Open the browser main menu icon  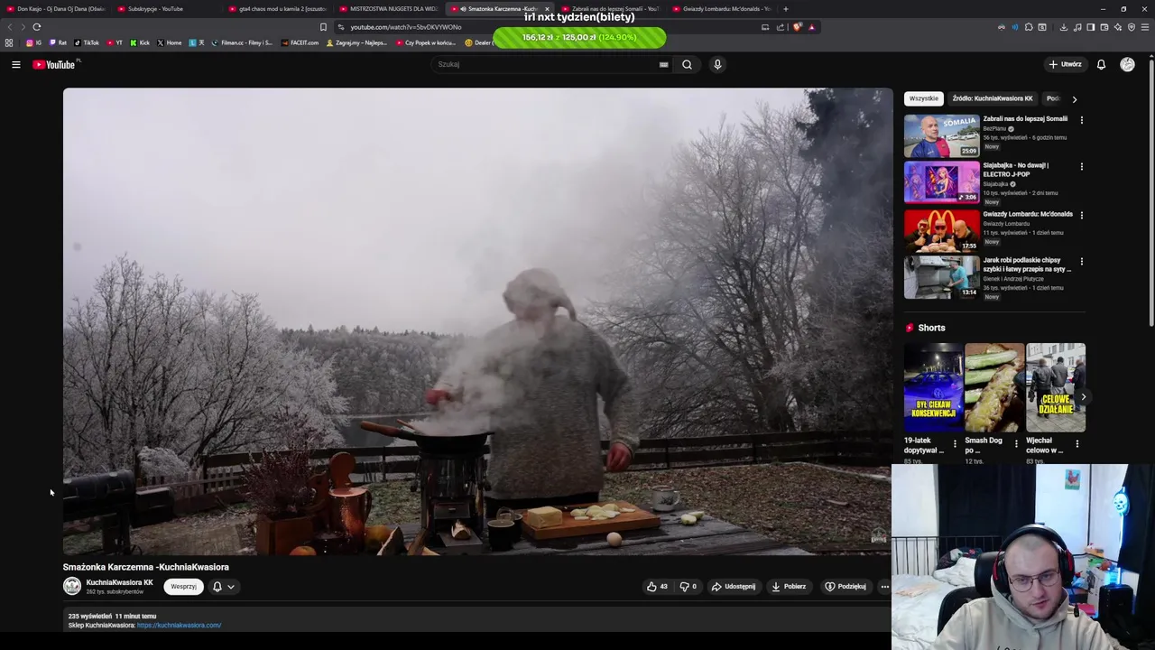[x=1145, y=27]
